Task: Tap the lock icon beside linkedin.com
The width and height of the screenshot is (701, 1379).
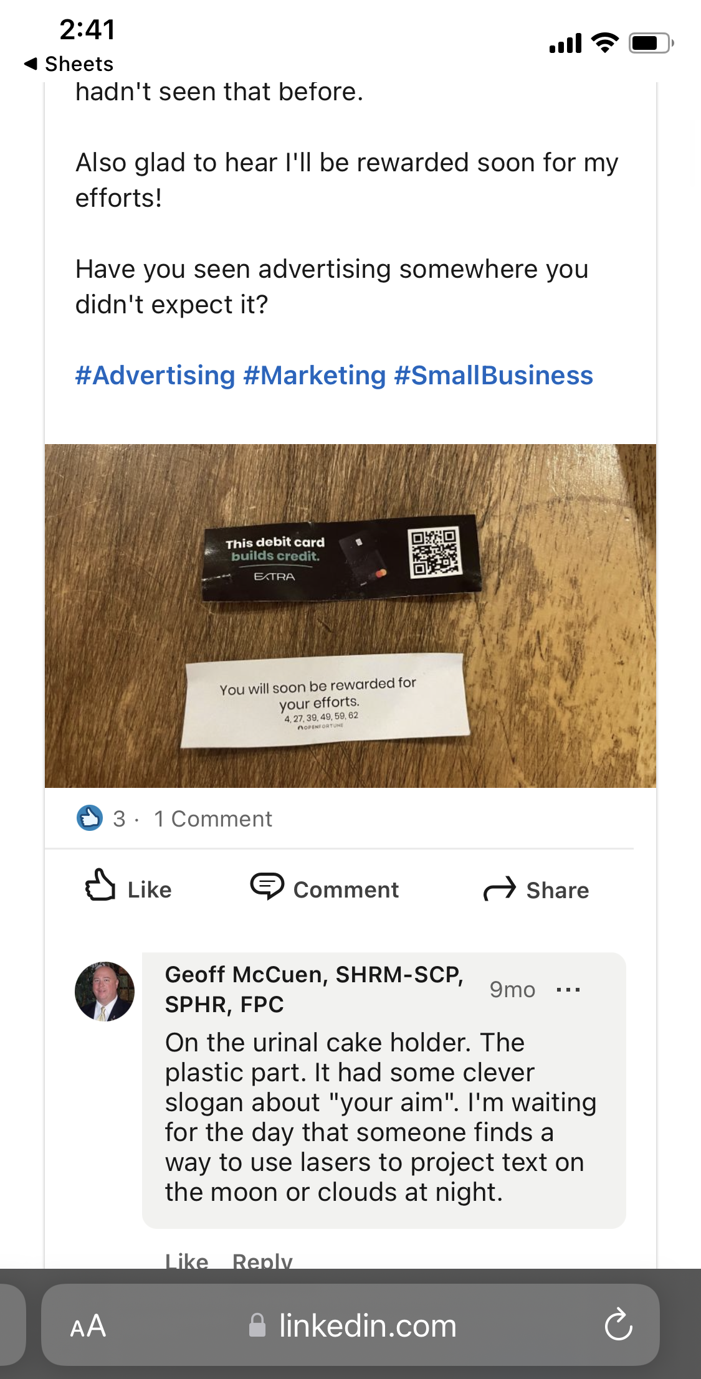Action: point(257,1325)
